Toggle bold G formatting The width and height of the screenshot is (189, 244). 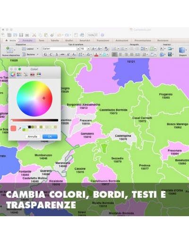45,54
